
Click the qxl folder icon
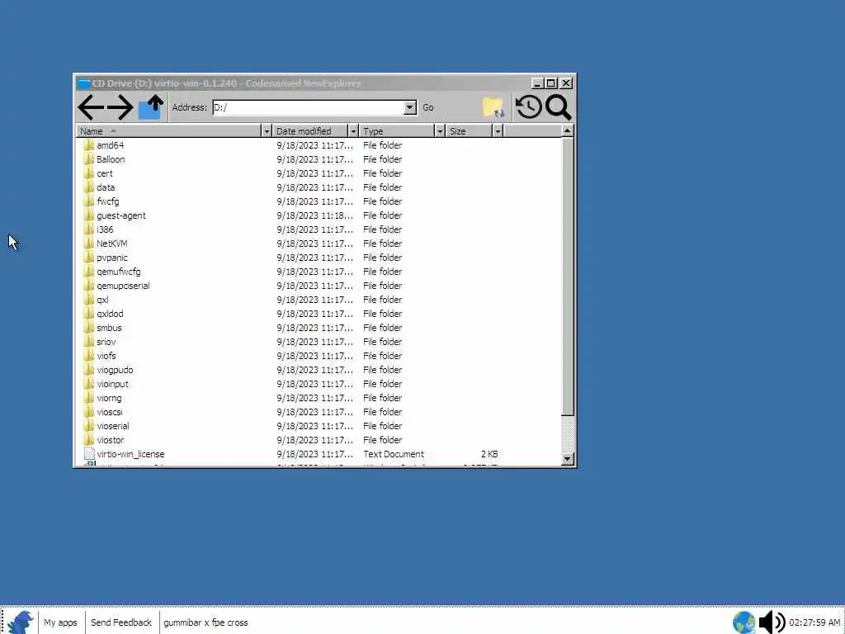(x=89, y=299)
